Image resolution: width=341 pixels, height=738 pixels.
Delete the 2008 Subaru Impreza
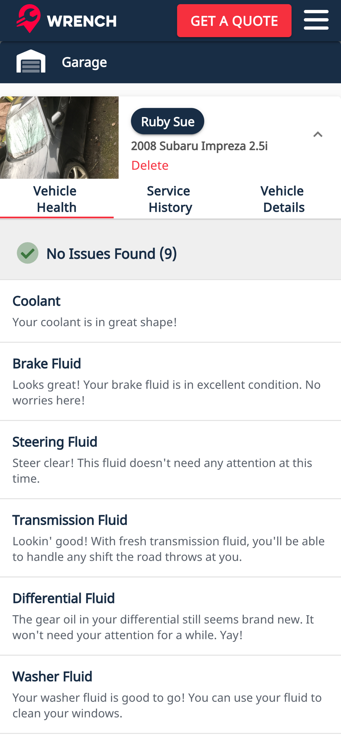150,165
